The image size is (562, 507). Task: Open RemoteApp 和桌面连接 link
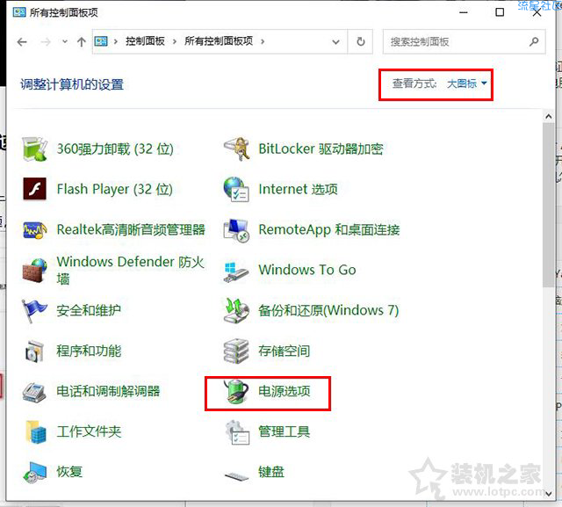pos(329,229)
